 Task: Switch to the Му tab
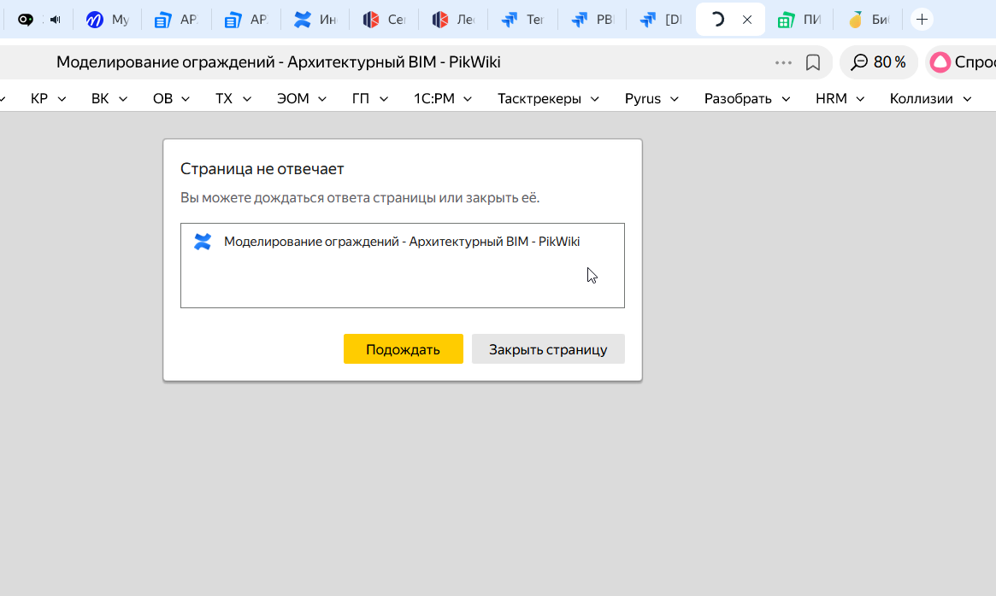click(108, 20)
